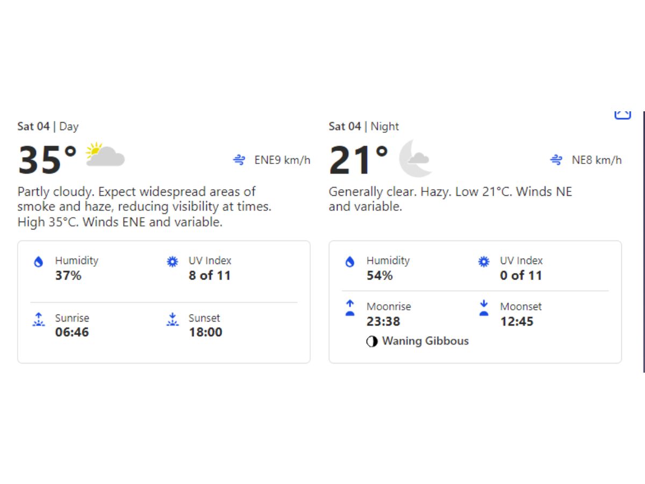
Task: Click the UV Index icon in the Night card
Action: tap(483, 261)
